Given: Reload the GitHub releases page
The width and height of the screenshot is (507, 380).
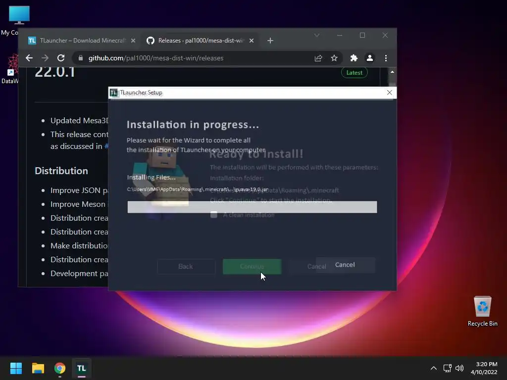Looking at the screenshot, I should [x=61, y=58].
